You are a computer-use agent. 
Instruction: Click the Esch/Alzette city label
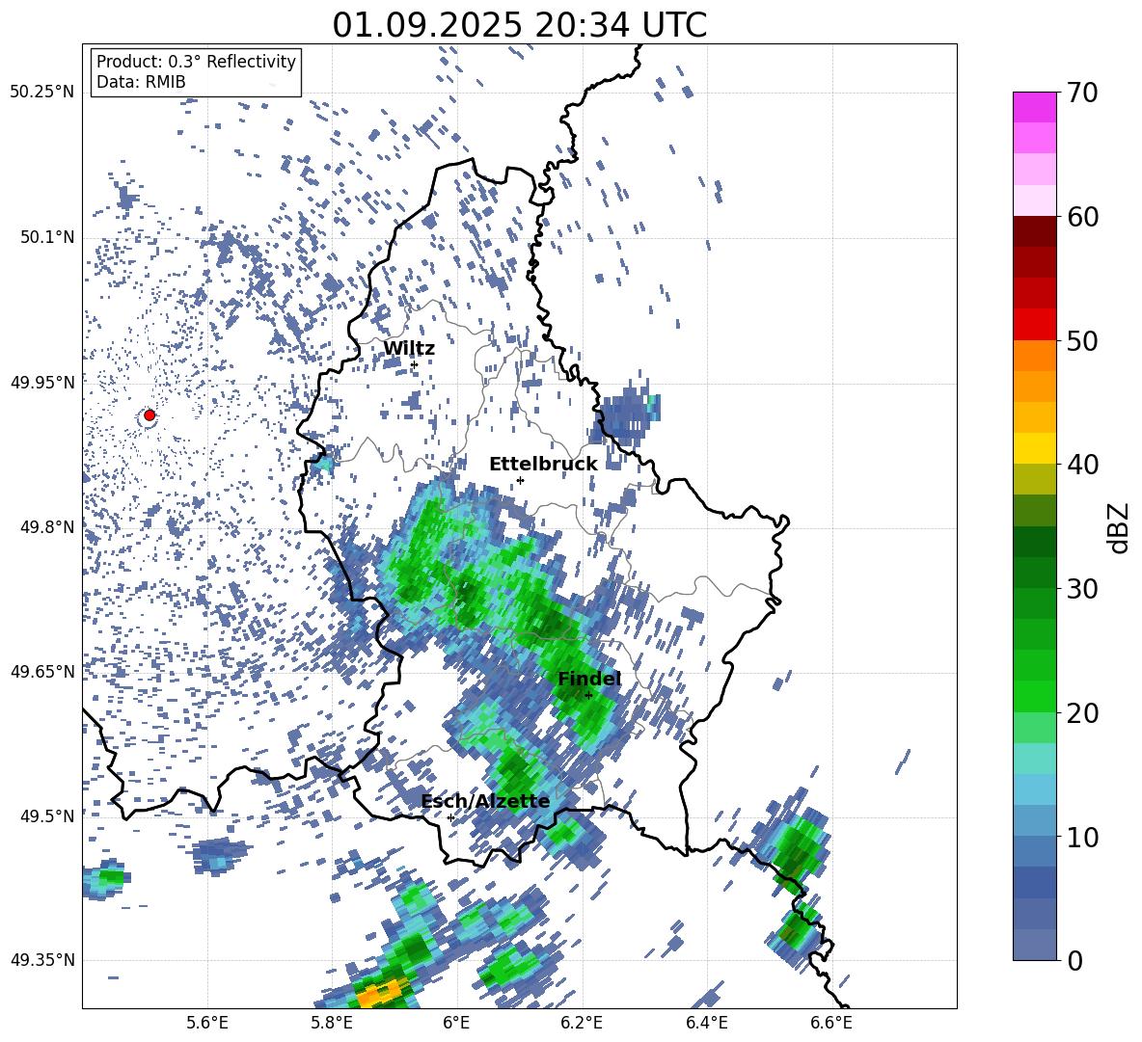[486, 802]
